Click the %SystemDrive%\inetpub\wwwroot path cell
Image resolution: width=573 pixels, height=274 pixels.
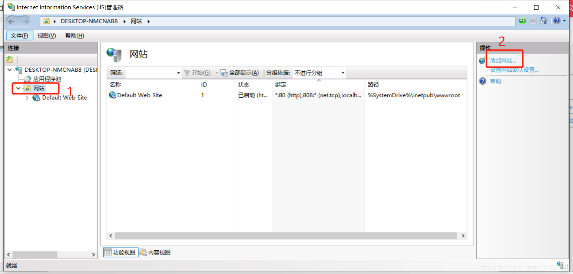[x=414, y=95]
